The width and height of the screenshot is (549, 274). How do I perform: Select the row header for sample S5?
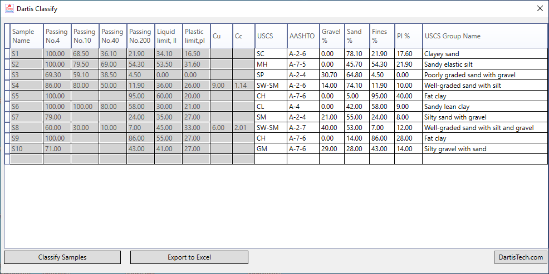tap(7, 96)
